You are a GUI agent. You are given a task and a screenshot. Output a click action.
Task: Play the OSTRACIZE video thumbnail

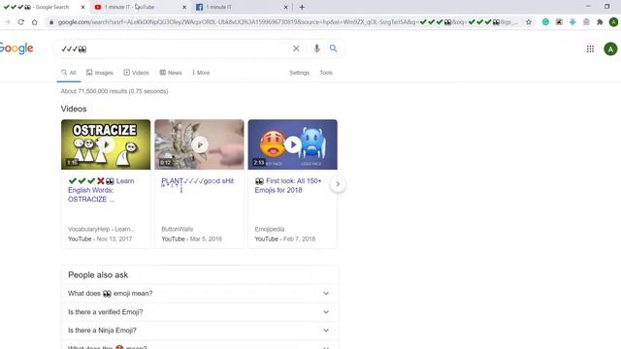click(x=106, y=144)
